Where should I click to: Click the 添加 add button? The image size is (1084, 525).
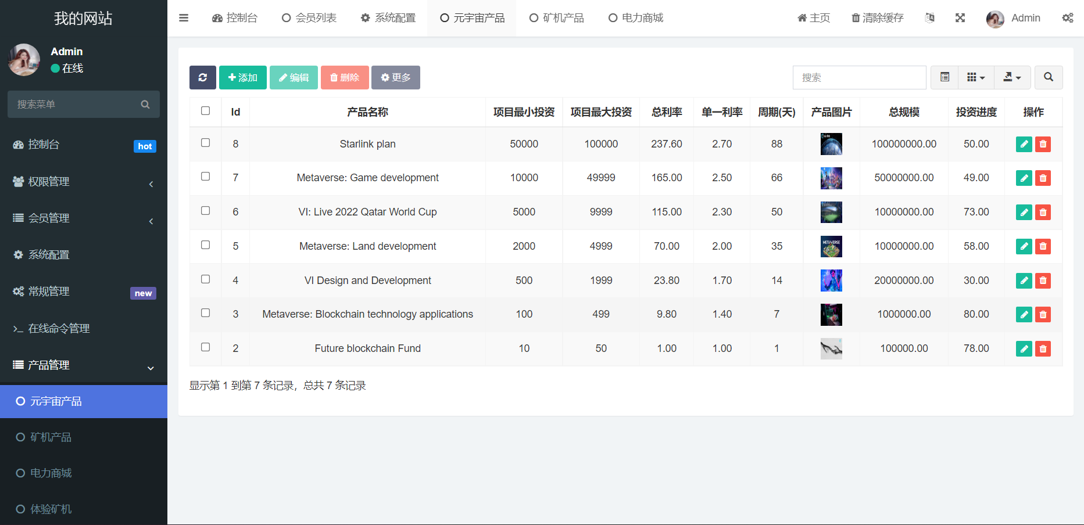point(243,77)
